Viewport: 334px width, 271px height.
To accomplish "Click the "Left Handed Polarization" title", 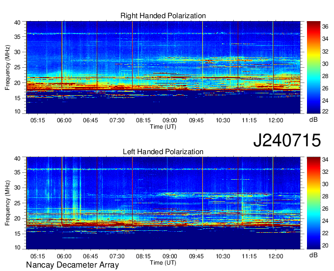I will click(x=163, y=152).
